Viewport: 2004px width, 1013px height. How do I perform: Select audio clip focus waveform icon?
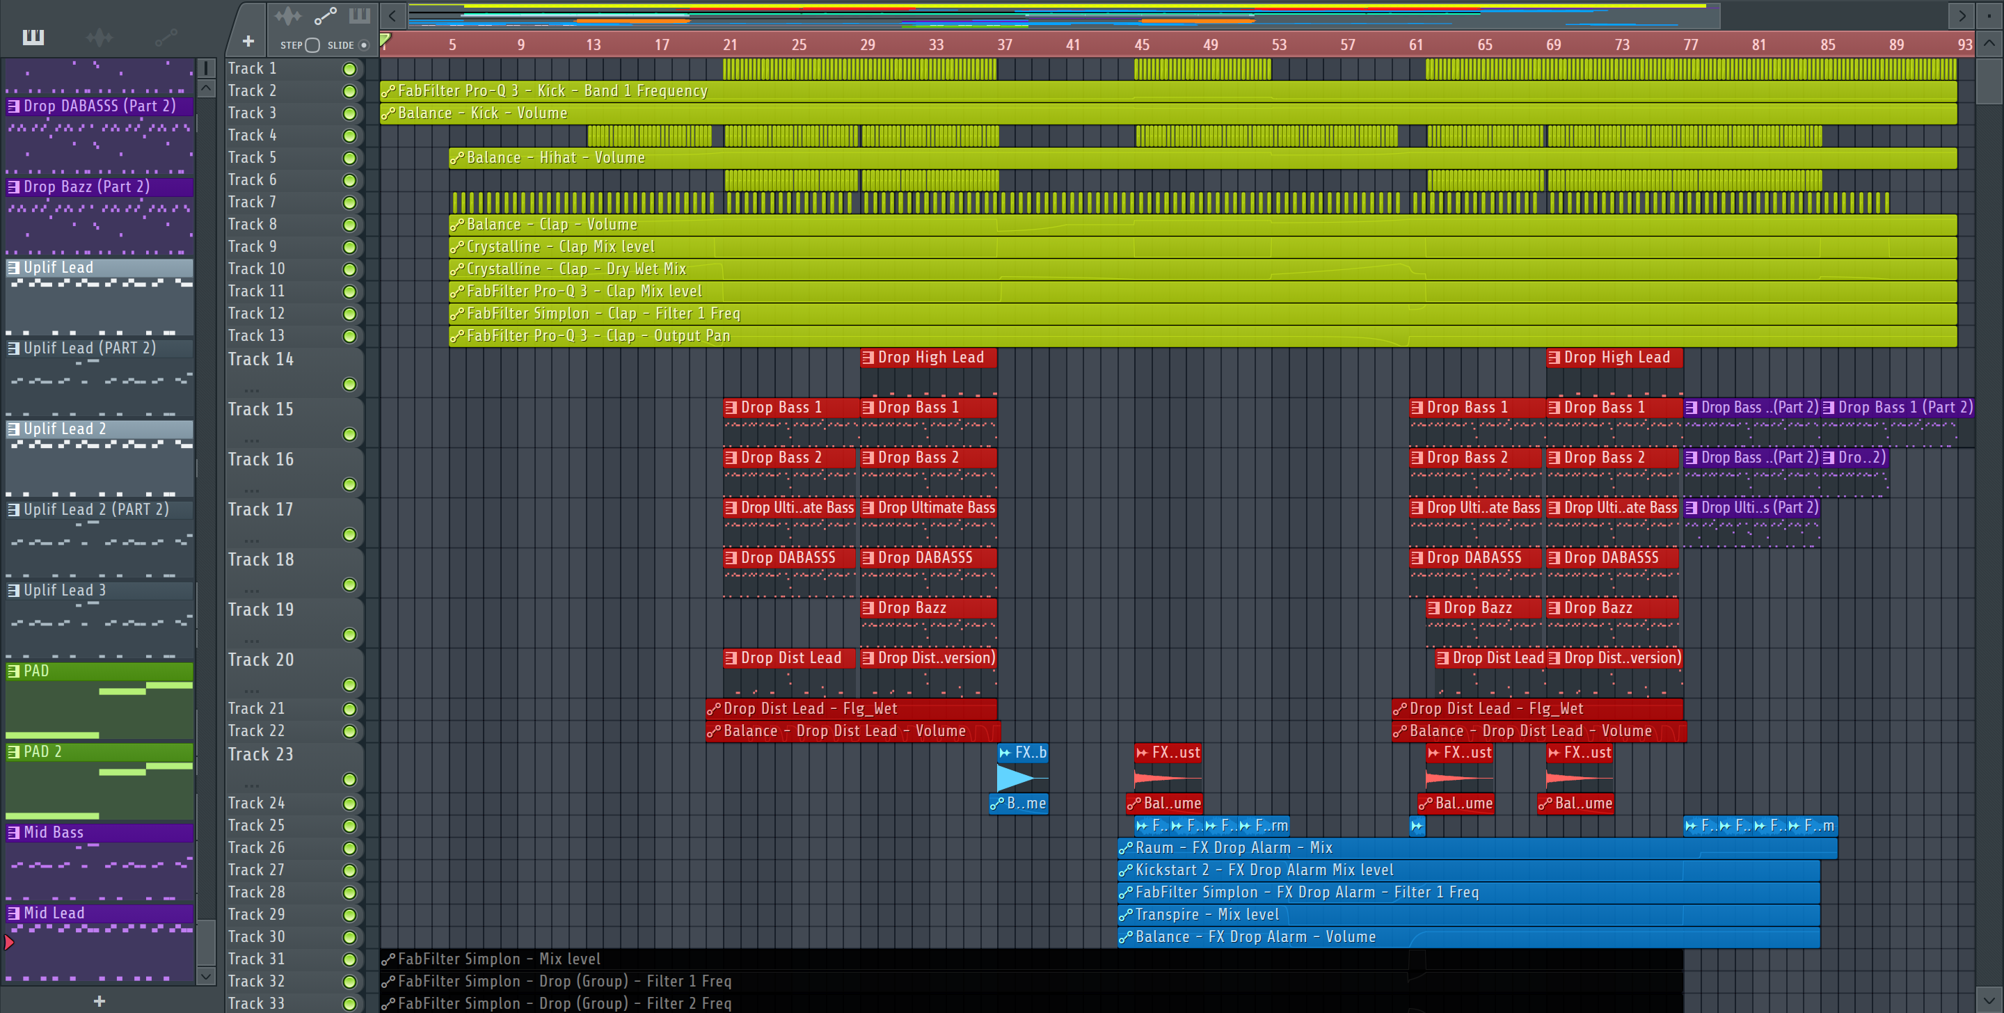pyautogui.click(x=288, y=15)
